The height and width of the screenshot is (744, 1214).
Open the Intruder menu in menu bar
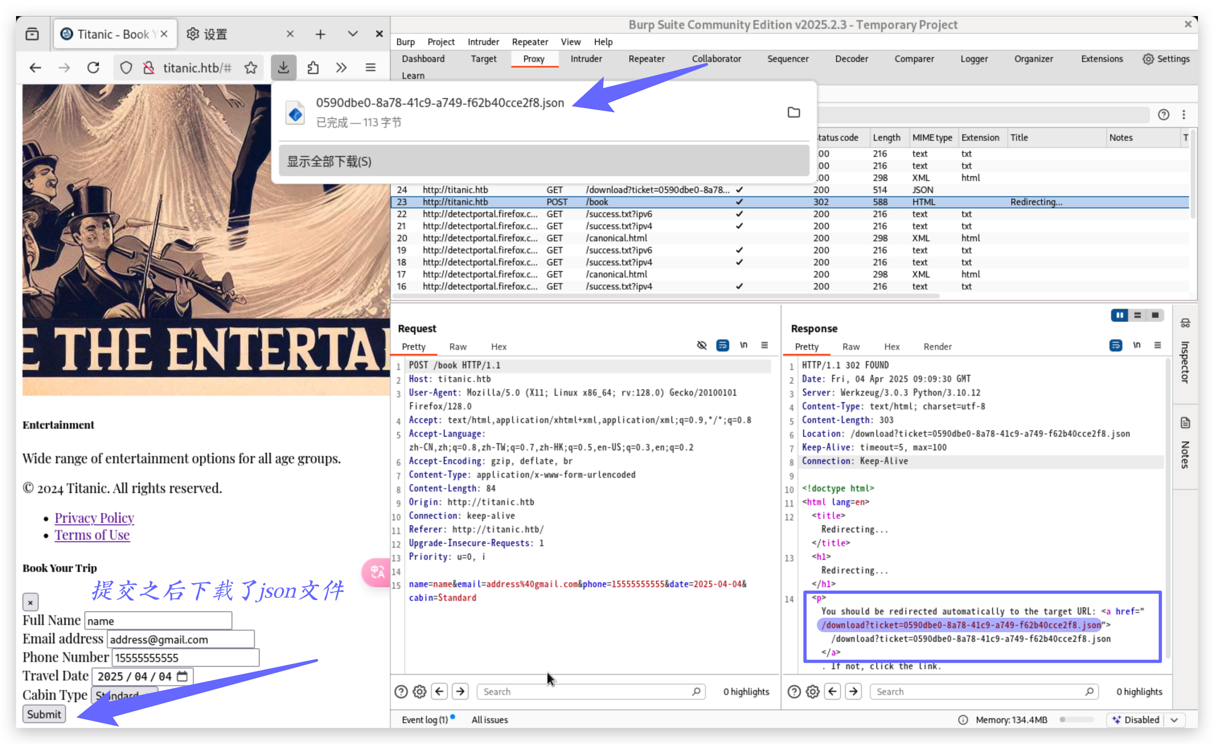[483, 42]
